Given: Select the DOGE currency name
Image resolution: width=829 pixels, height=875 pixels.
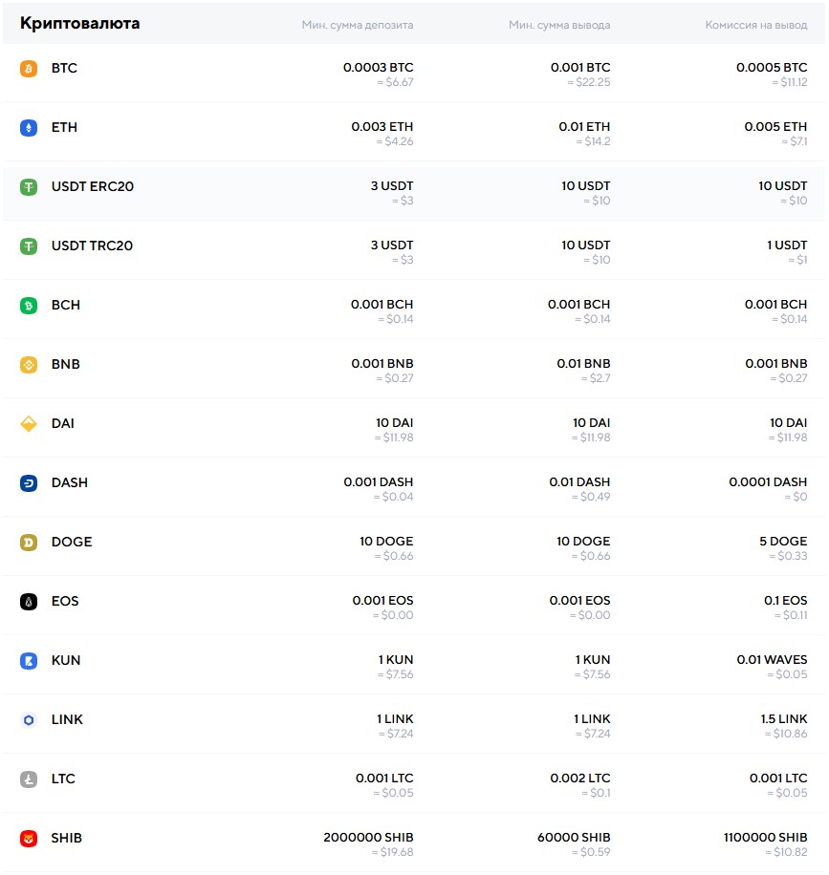Looking at the screenshot, I should (72, 542).
